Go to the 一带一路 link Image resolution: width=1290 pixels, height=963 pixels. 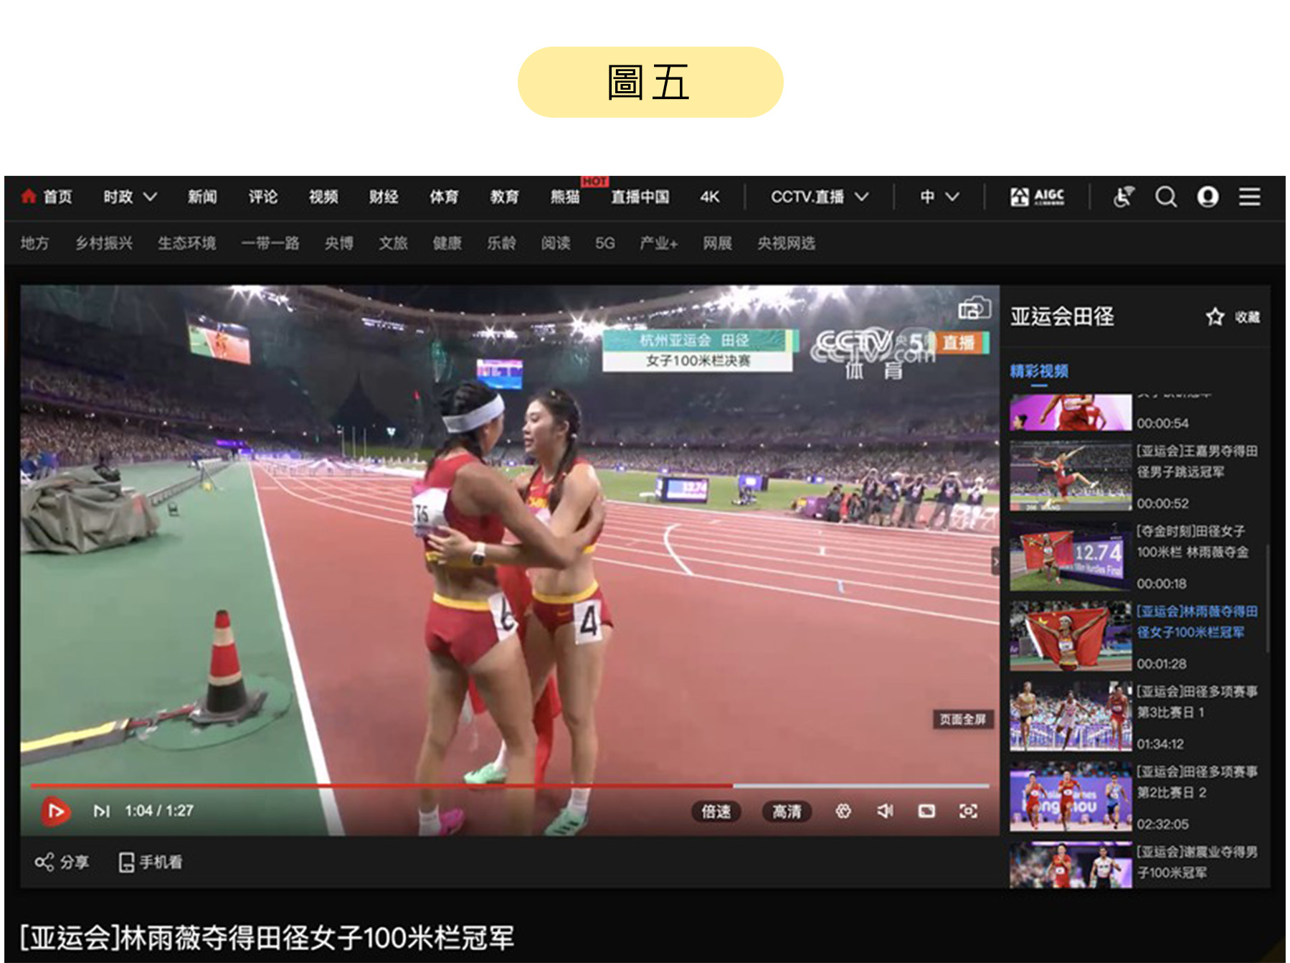pyautogui.click(x=270, y=243)
